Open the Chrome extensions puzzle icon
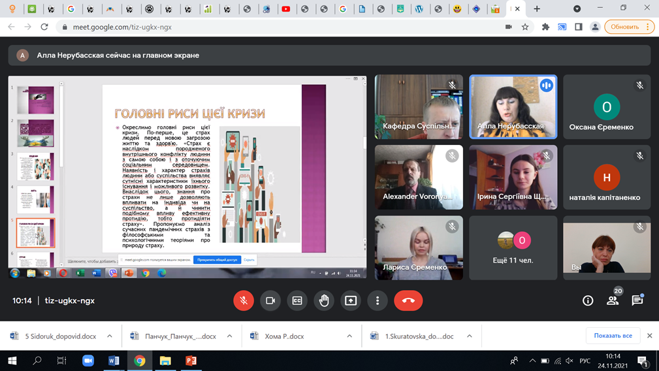The height and width of the screenshot is (371, 659). [x=545, y=27]
